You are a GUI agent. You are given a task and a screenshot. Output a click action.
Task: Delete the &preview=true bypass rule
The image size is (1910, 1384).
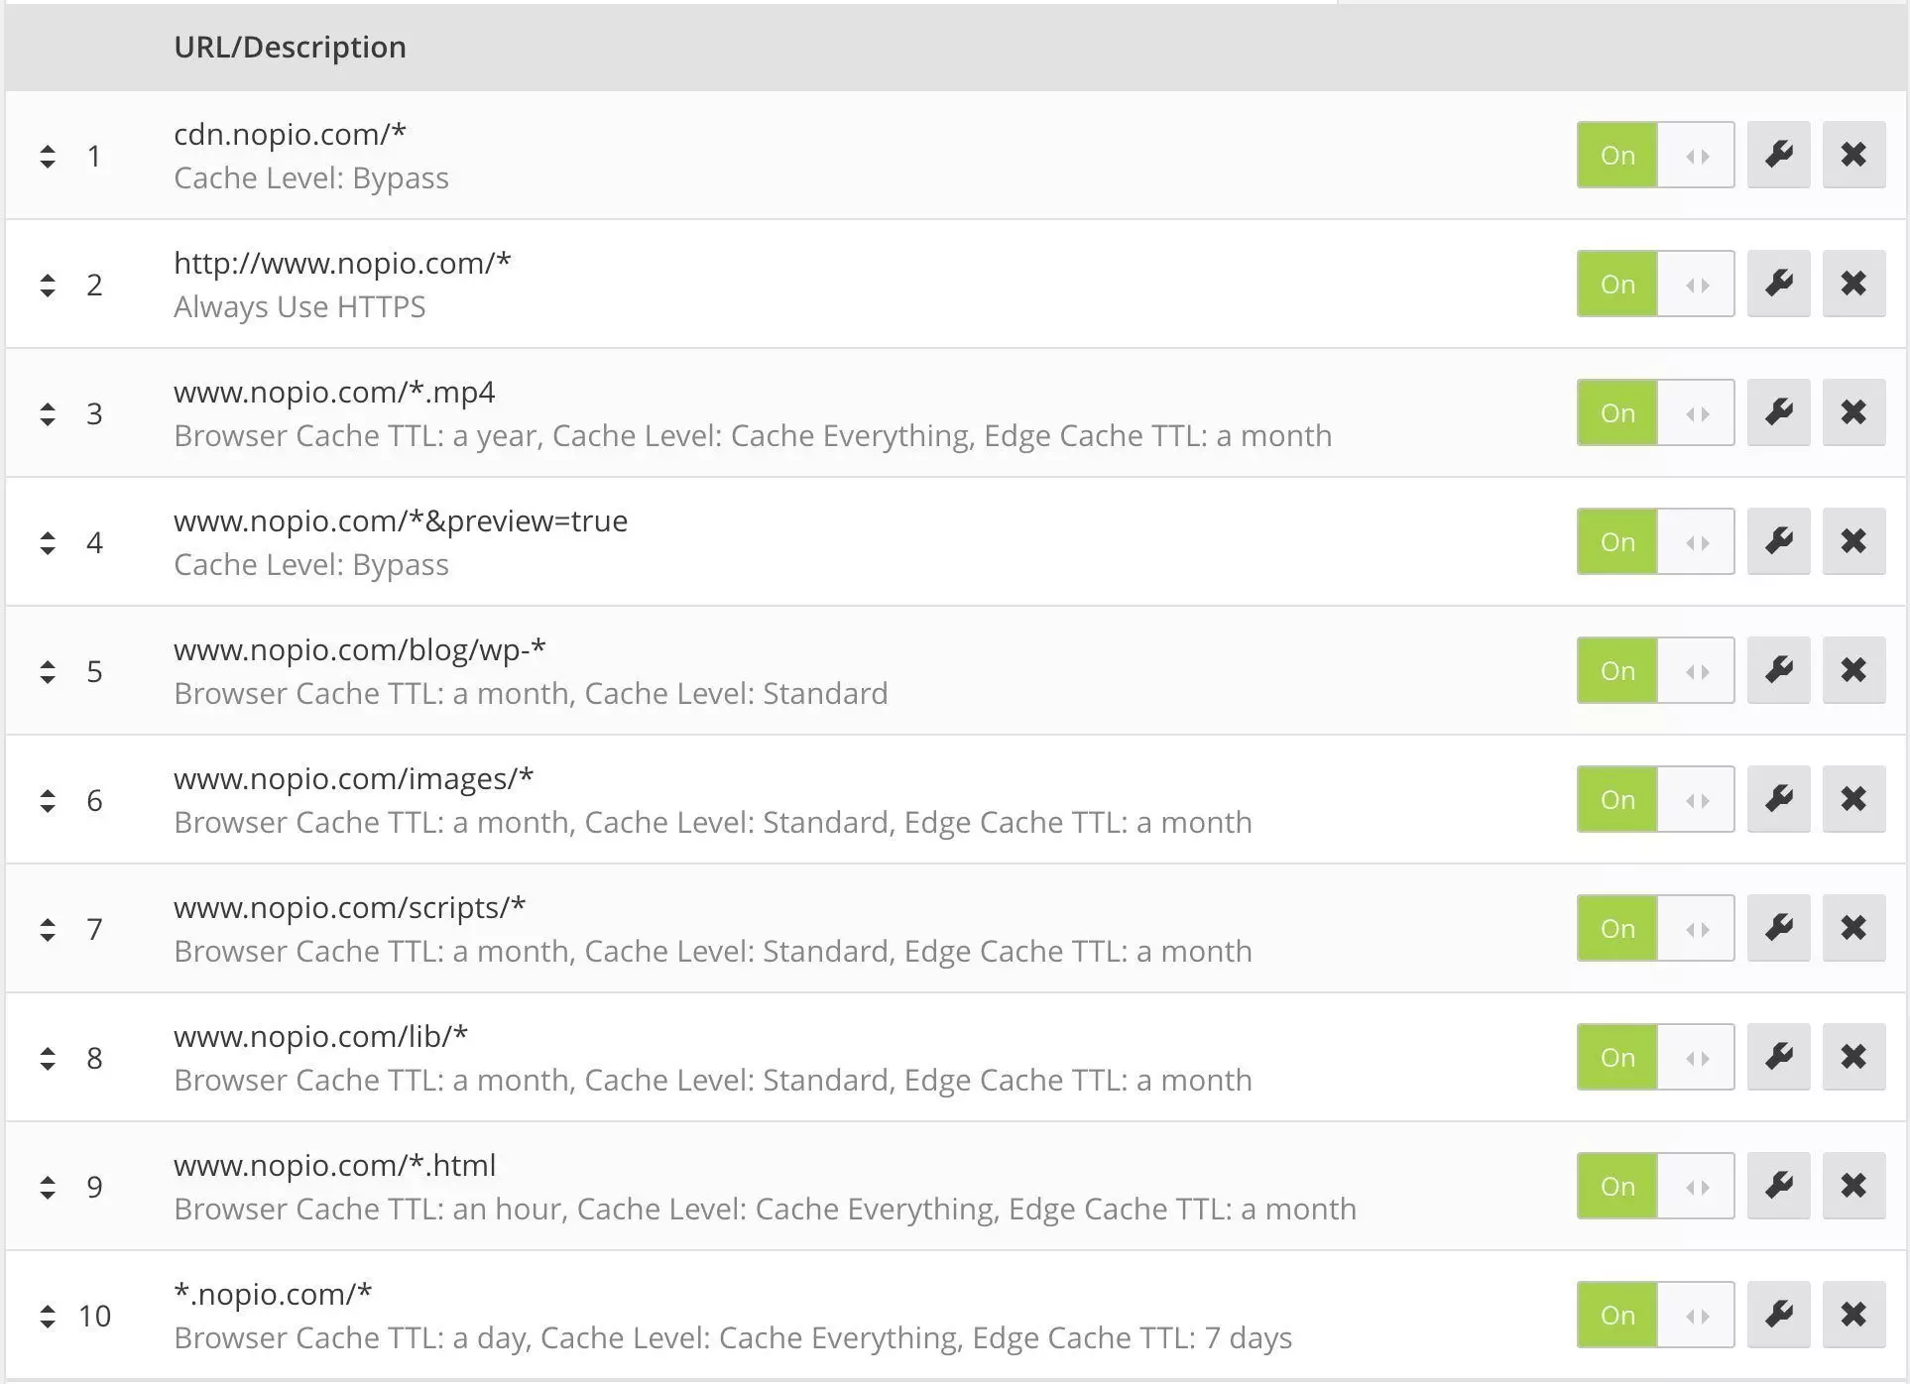click(1853, 541)
